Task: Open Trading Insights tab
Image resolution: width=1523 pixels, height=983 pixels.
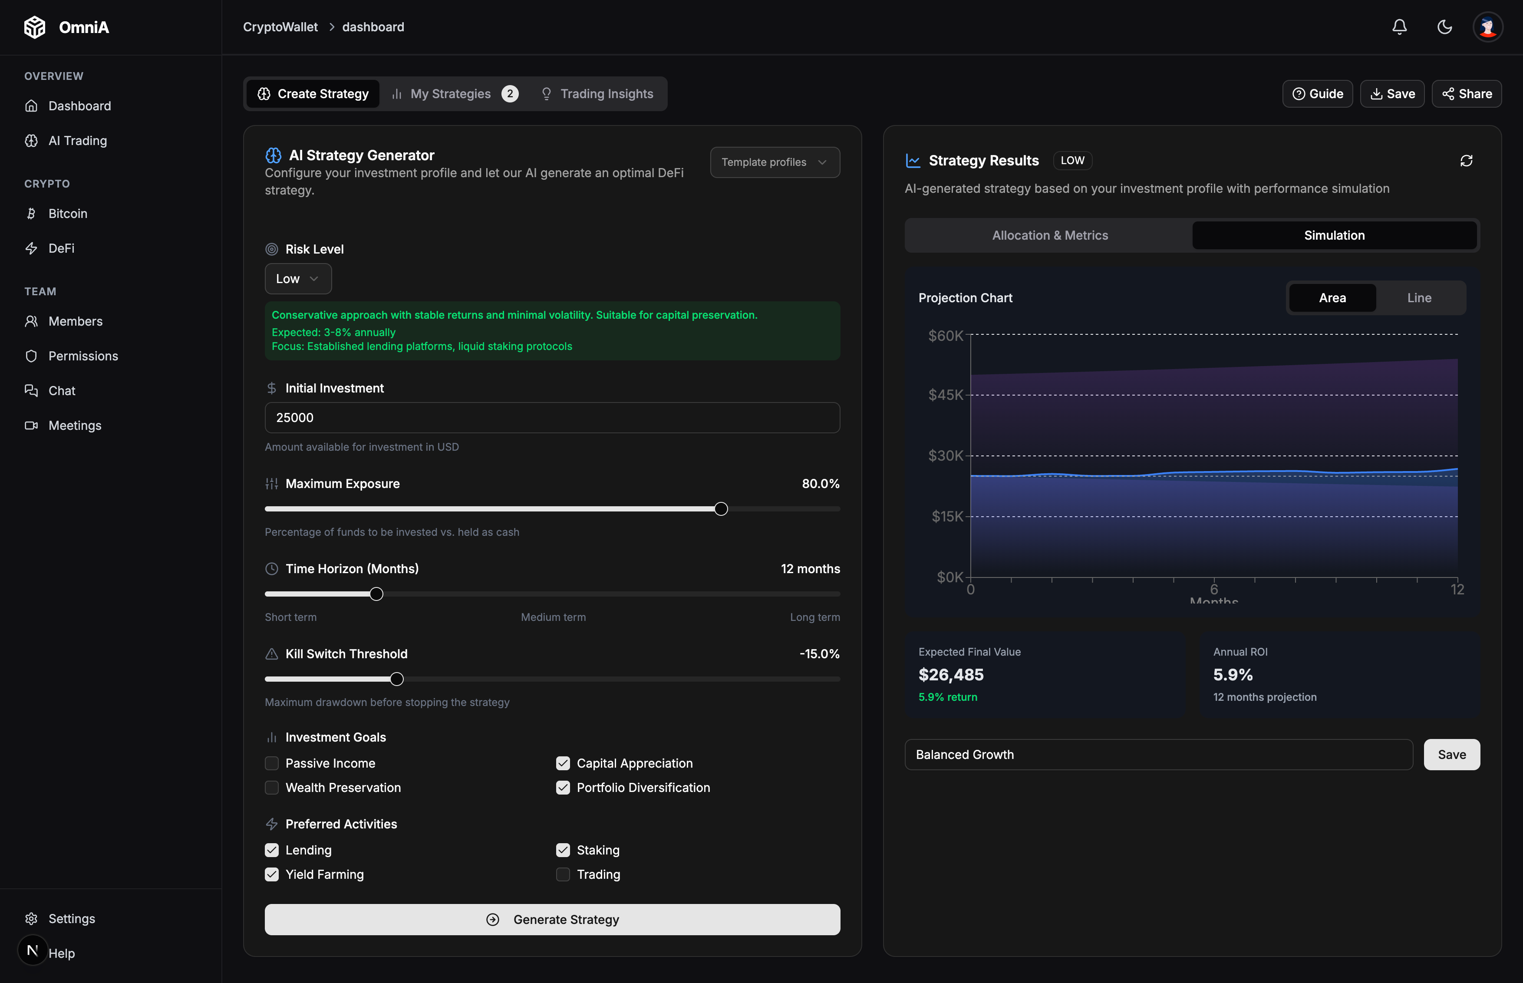Action: (x=597, y=94)
